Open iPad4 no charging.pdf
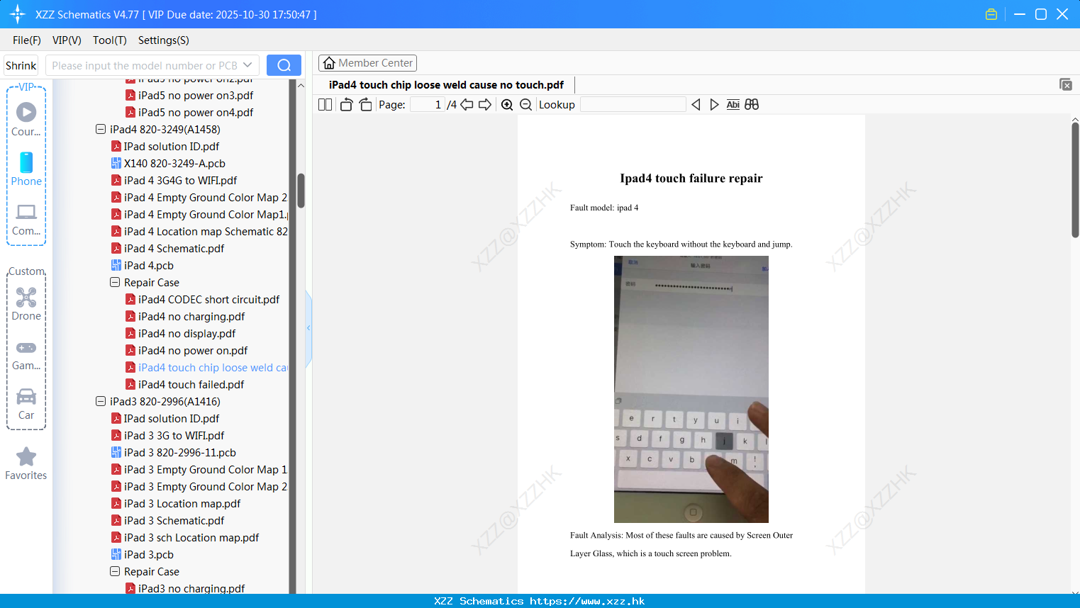The image size is (1080, 608). point(185,317)
